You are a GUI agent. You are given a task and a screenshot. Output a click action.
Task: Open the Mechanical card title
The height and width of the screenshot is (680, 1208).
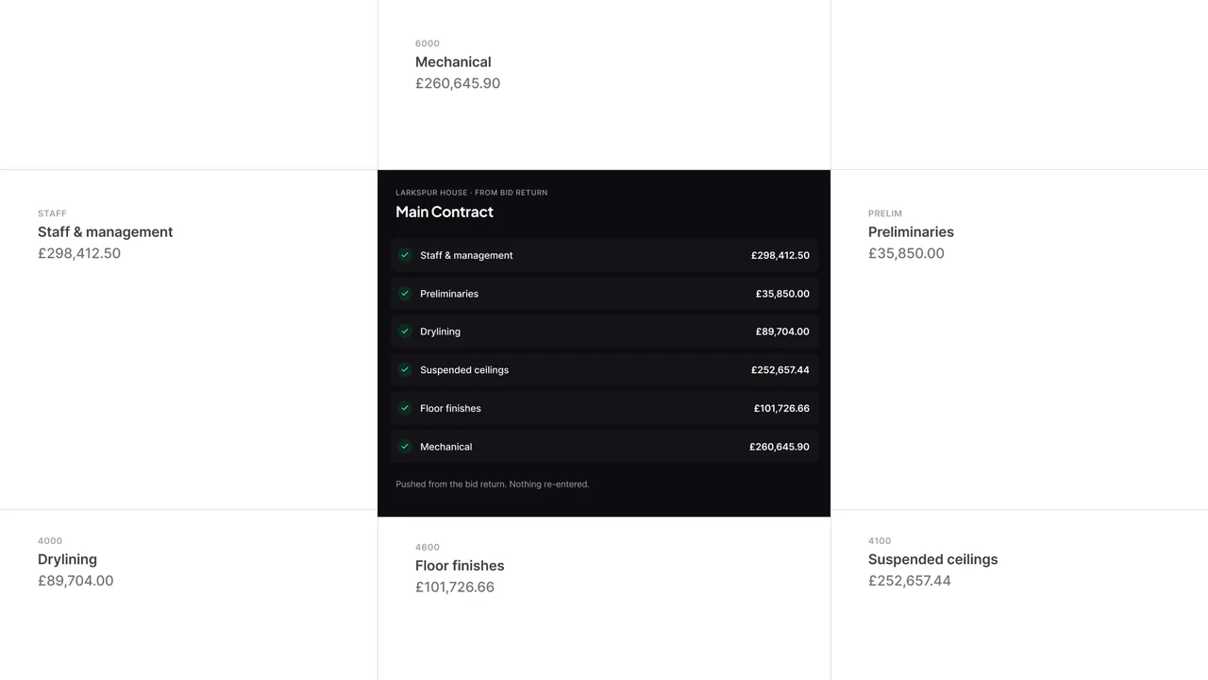point(453,62)
